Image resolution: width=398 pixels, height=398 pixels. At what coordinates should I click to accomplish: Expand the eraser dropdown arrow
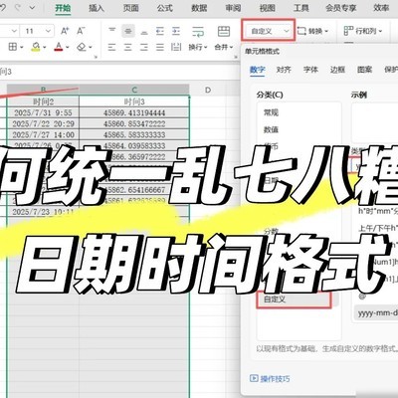point(91,47)
